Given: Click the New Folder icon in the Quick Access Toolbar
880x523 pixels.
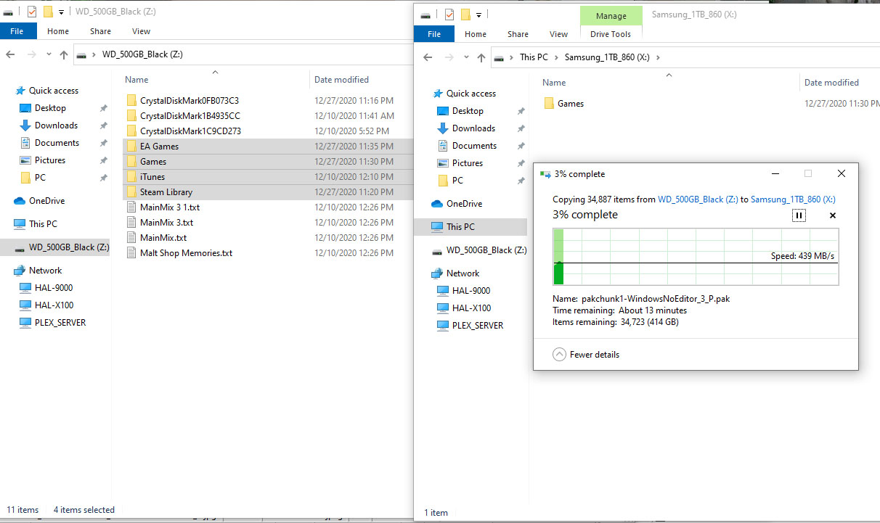Looking at the screenshot, I should 48,12.
